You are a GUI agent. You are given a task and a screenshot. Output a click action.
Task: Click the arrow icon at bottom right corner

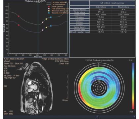point(134,117)
